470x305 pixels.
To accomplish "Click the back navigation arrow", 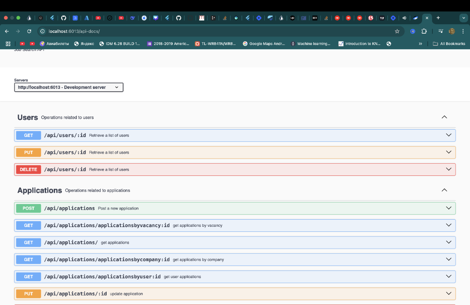I will [7, 31].
